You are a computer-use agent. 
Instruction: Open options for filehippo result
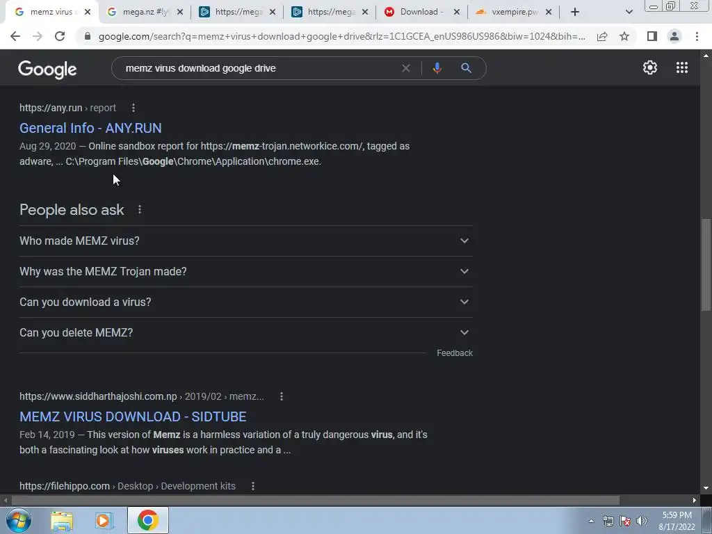(253, 486)
